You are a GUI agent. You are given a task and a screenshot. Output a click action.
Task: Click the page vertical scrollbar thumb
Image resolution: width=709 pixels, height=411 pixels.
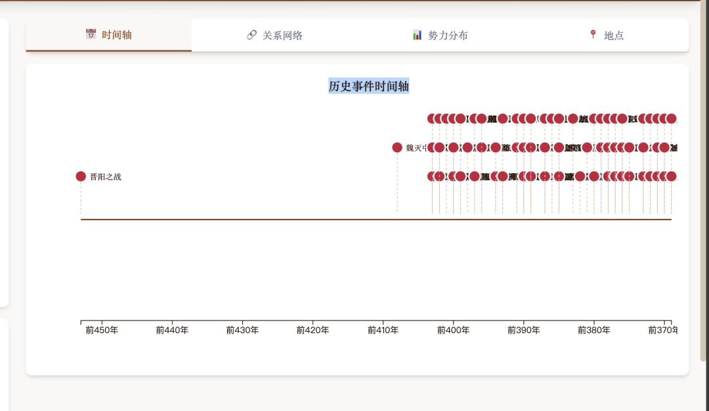[703, 181]
